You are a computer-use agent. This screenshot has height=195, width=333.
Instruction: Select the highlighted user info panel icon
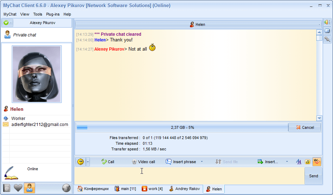coord(29,188)
